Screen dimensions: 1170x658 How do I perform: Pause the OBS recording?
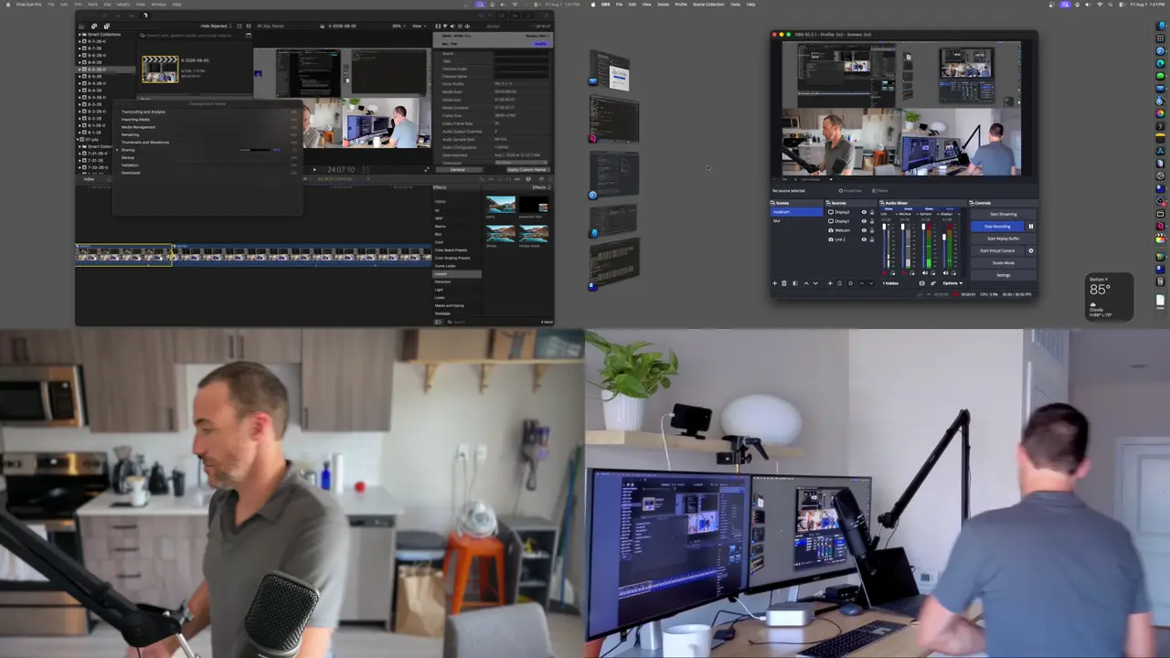pos(1031,226)
